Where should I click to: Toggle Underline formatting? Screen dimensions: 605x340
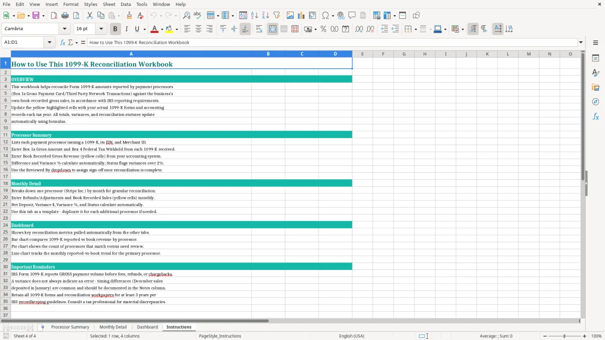[137, 29]
